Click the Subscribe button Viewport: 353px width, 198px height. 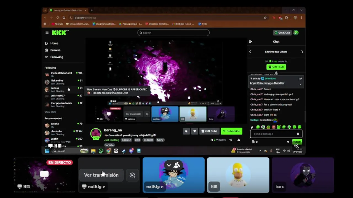point(232,131)
